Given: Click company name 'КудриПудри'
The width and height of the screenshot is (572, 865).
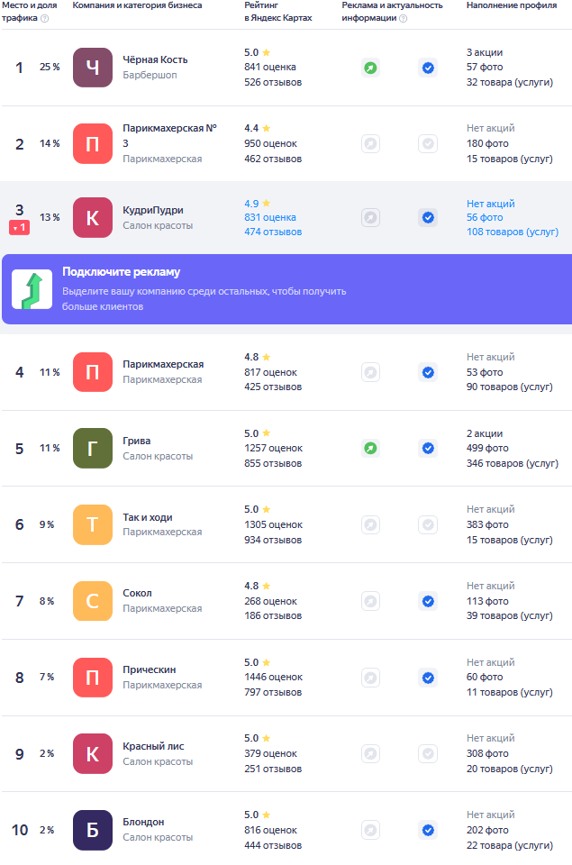Looking at the screenshot, I should pos(153,210).
